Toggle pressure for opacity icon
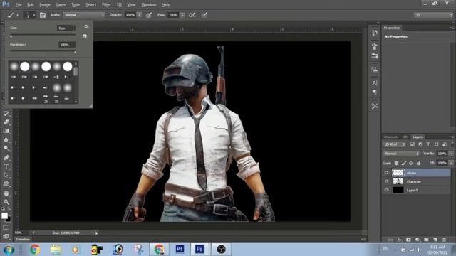Screen dimensions: 456x256 (x=149, y=15)
